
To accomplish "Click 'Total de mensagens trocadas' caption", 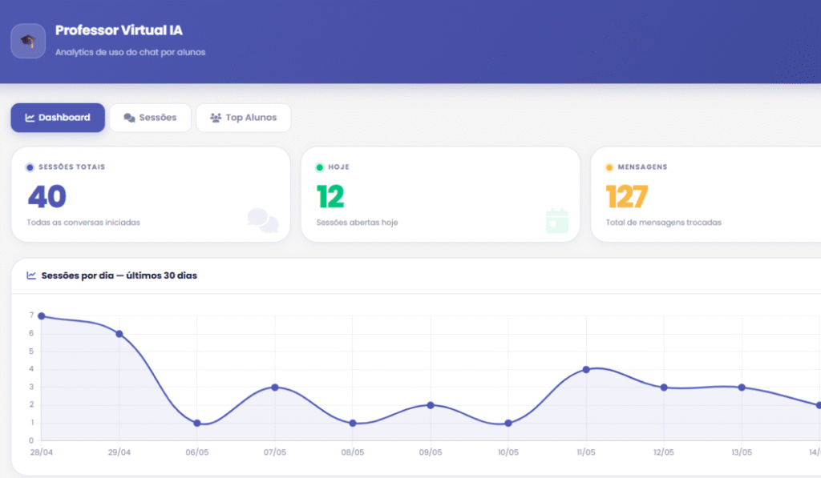I will [663, 223].
